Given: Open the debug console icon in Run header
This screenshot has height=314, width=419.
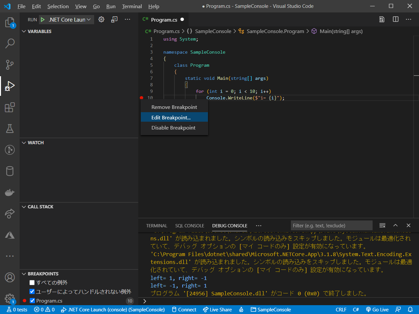Looking at the screenshot, I should pos(114,20).
